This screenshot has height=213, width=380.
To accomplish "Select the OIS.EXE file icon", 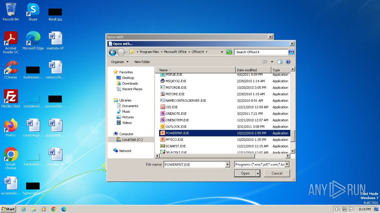I will click(162, 107).
